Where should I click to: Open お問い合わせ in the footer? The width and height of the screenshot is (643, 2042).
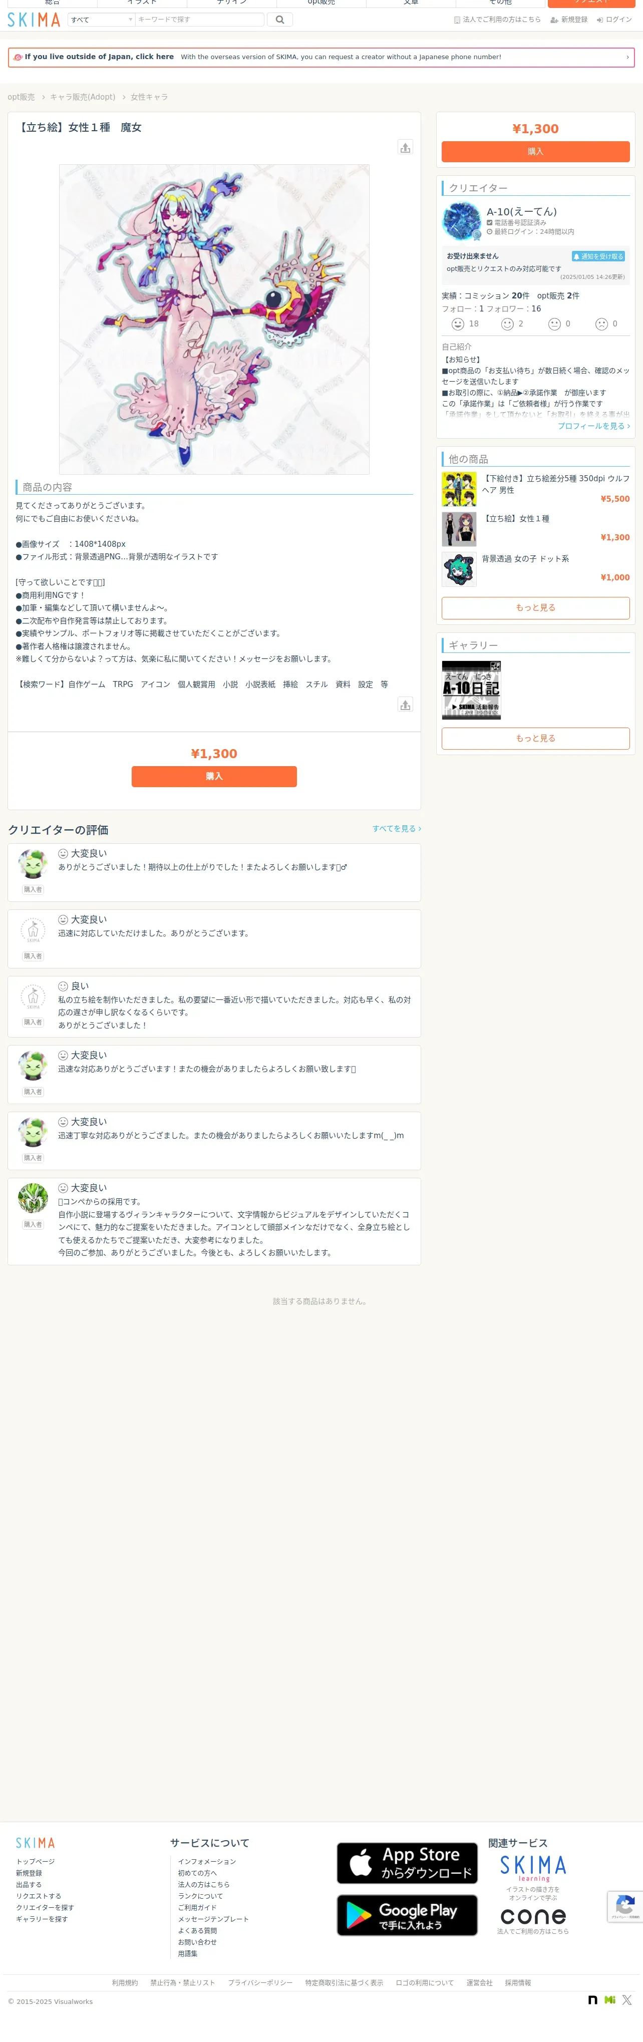(197, 1942)
